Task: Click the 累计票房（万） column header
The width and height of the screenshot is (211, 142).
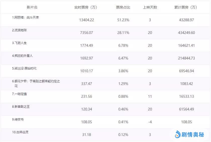Action: coord(186,7)
